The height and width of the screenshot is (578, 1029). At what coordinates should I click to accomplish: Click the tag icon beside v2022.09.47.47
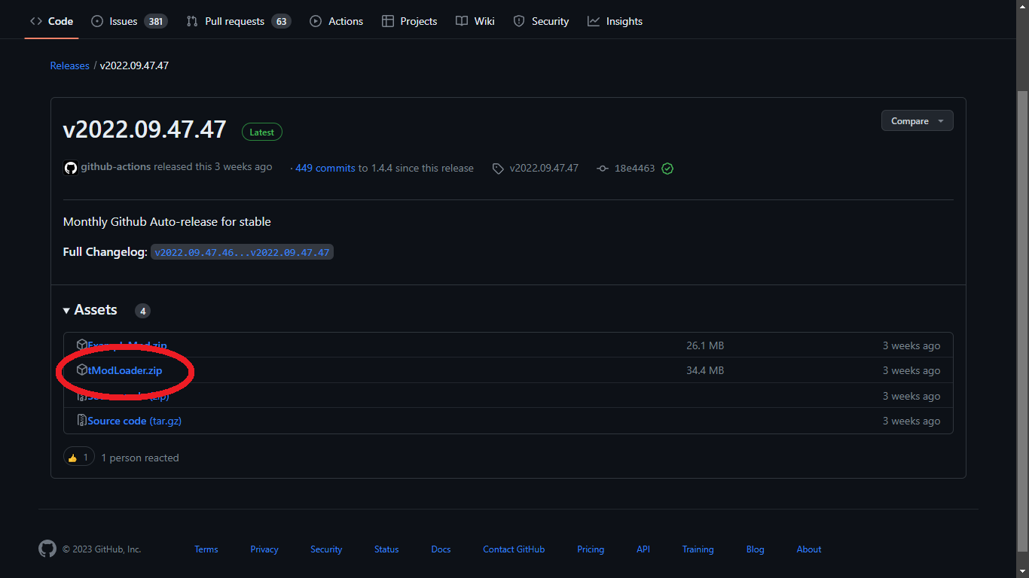point(498,169)
